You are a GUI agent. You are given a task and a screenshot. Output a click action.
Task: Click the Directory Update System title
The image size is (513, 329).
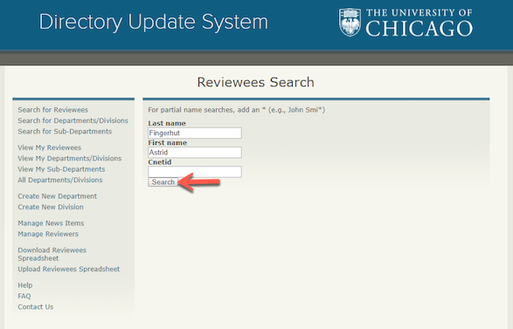tap(154, 22)
